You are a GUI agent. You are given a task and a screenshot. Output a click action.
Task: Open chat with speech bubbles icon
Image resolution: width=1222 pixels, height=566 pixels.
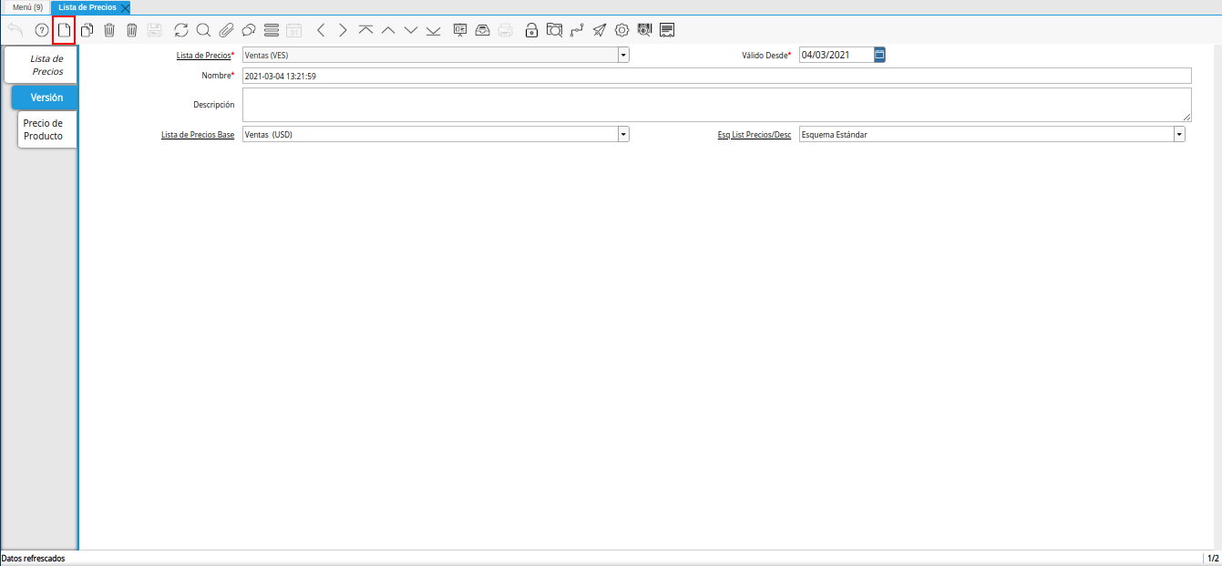248,30
